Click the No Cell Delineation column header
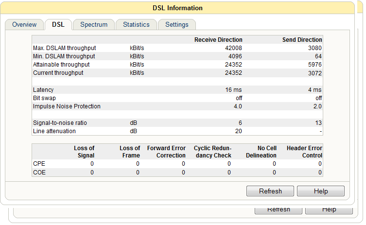 tap(261, 152)
